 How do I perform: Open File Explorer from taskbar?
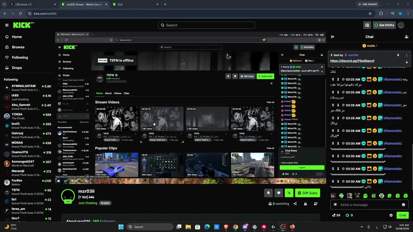[188, 227]
